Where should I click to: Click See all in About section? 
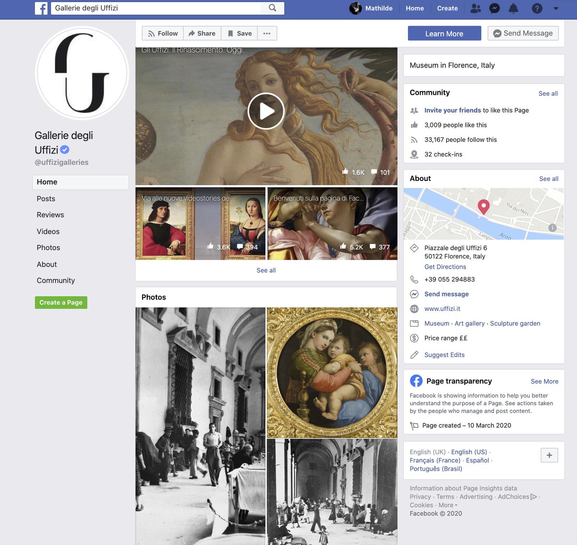[549, 179]
